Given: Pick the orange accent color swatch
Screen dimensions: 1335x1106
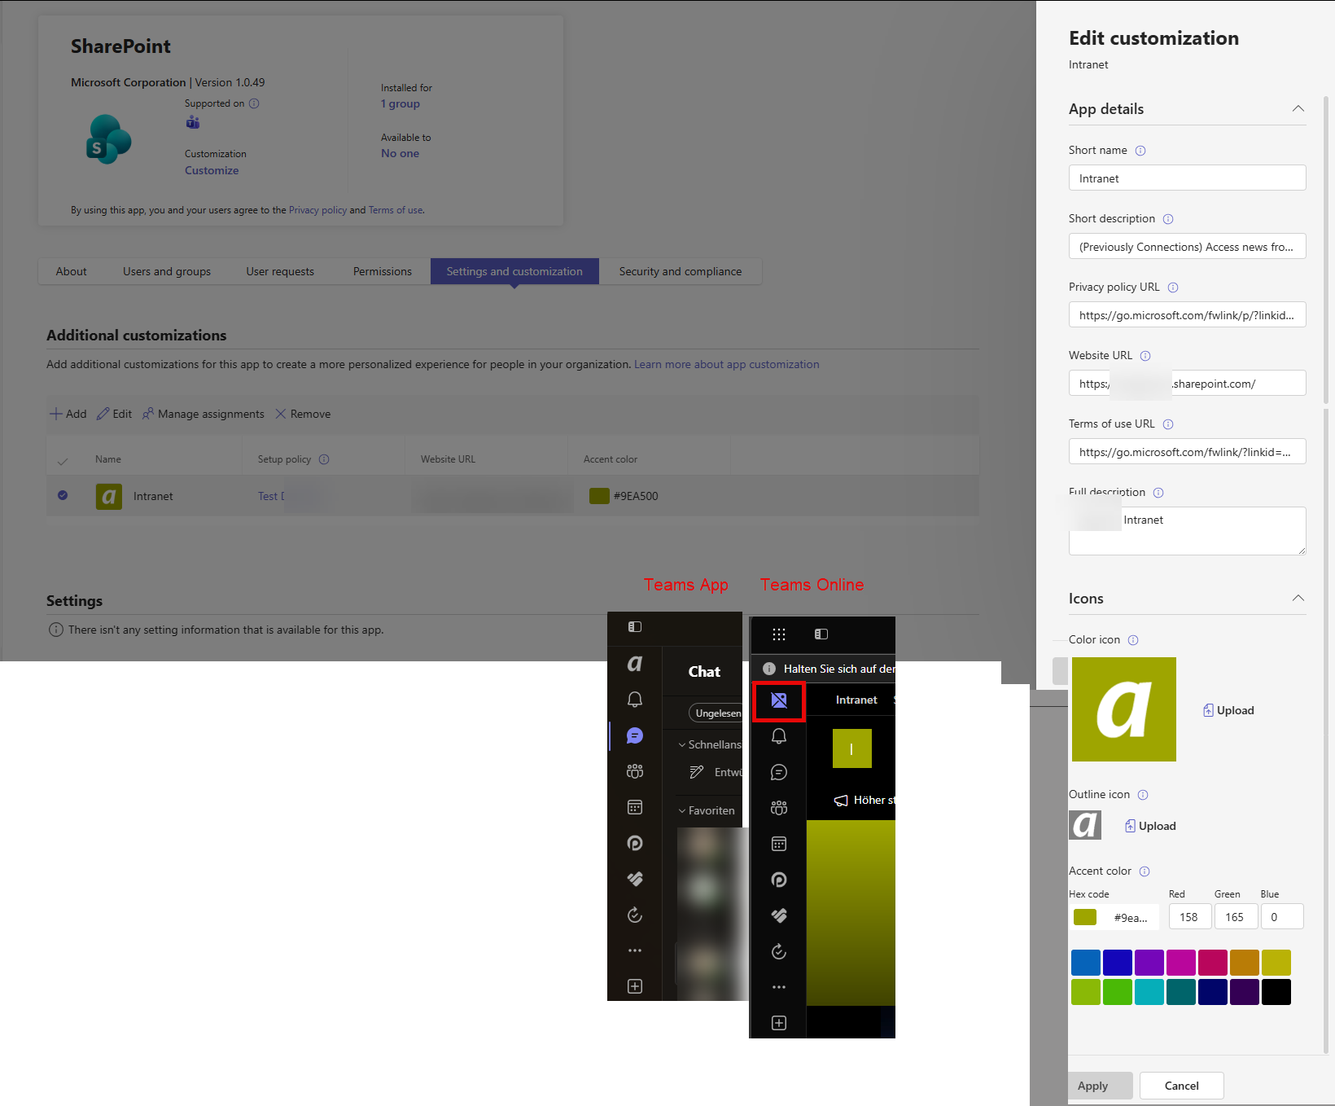Looking at the screenshot, I should 1245,963.
